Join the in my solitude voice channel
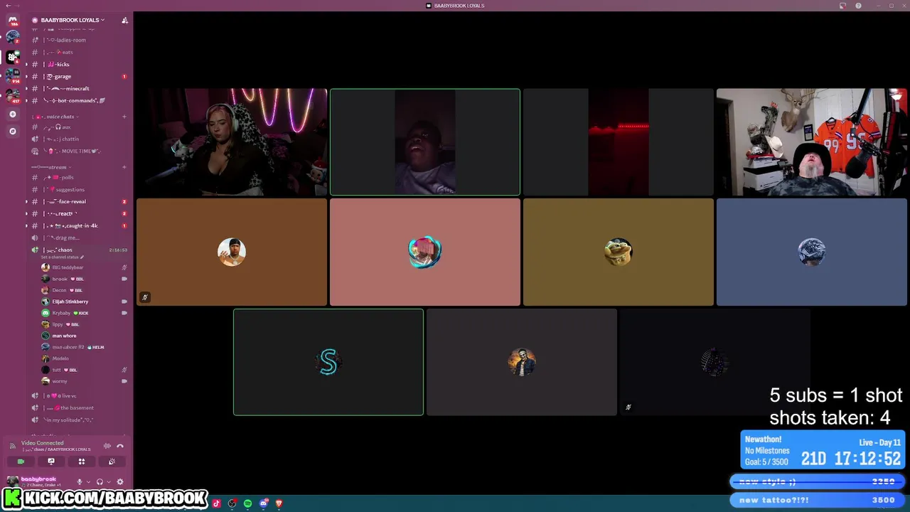 pos(80,420)
